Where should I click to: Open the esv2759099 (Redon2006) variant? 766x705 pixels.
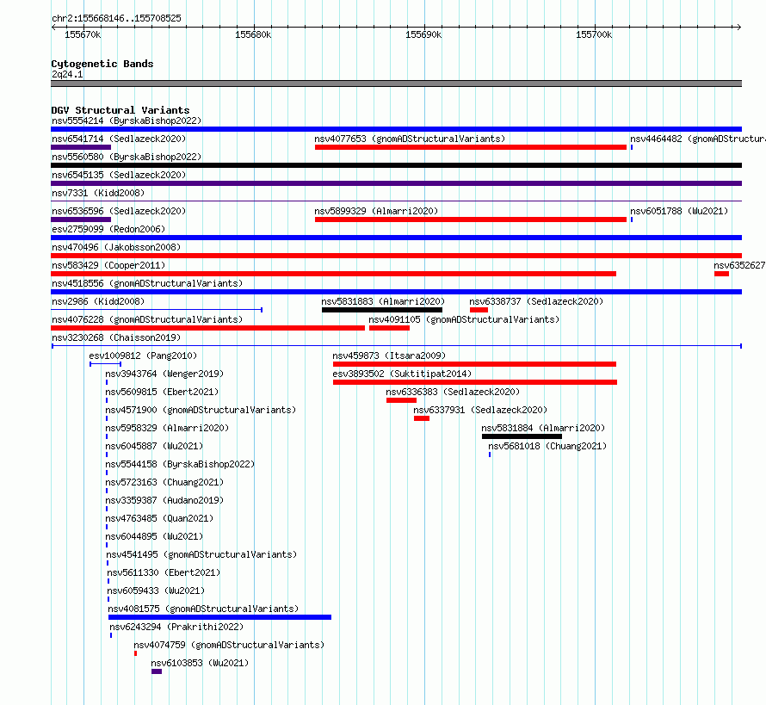click(x=108, y=229)
